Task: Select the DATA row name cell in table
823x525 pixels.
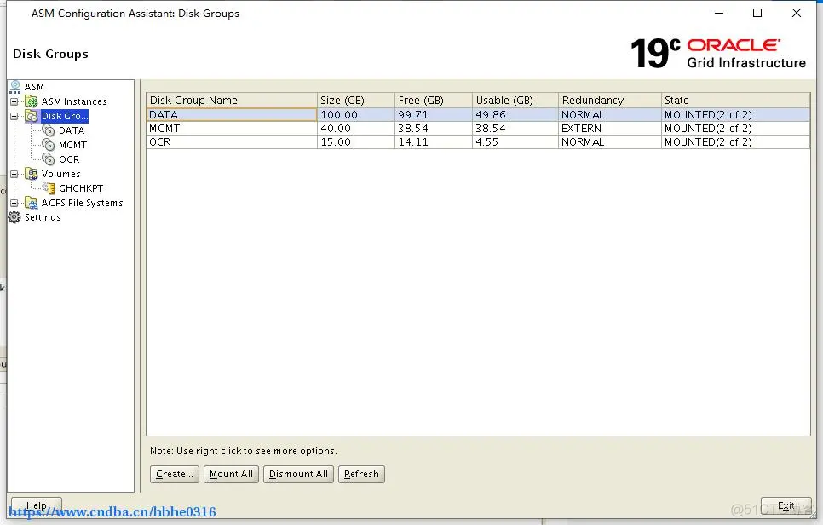Action: (232, 114)
